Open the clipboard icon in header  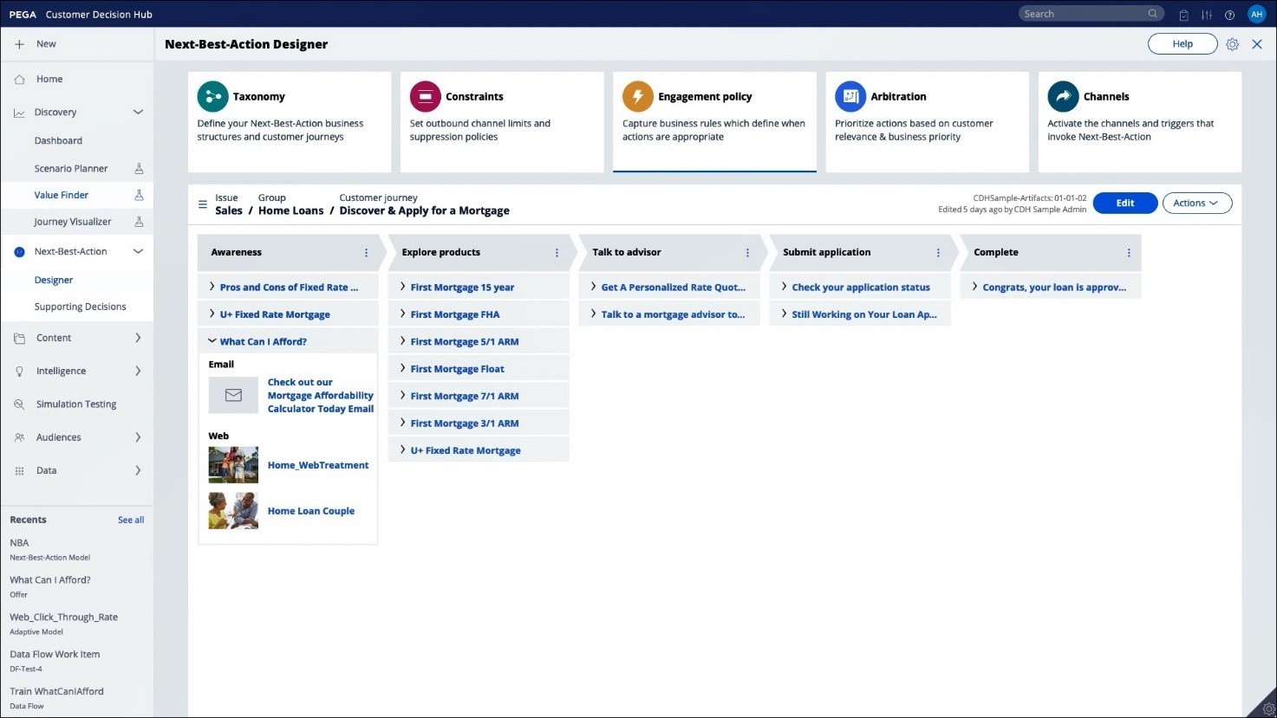click(x=1183, y=15)
